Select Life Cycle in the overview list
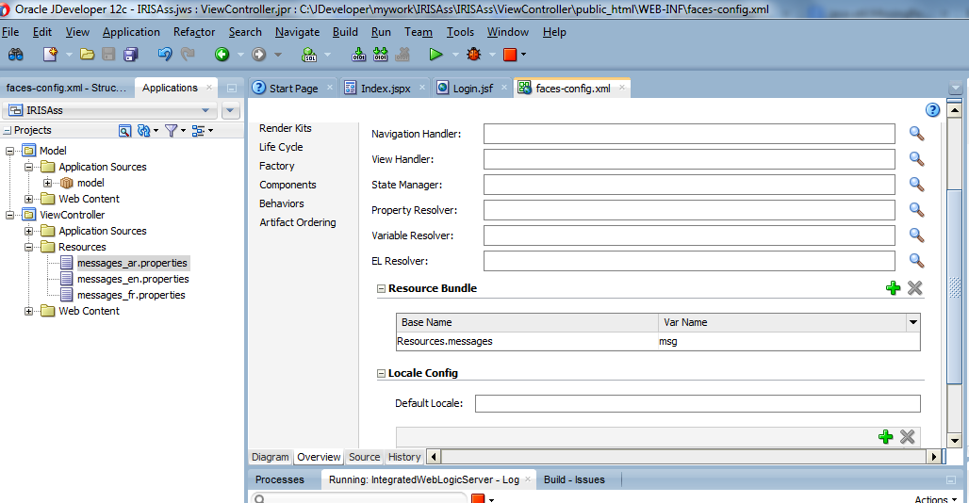Viewport: 969px width, 503px height. 281,147
